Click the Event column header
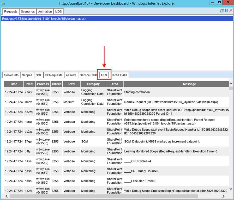 point(29,84)
